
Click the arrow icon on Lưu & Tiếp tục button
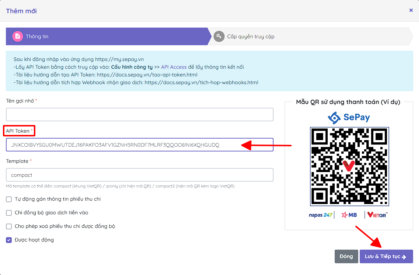[x=404, y=257]
